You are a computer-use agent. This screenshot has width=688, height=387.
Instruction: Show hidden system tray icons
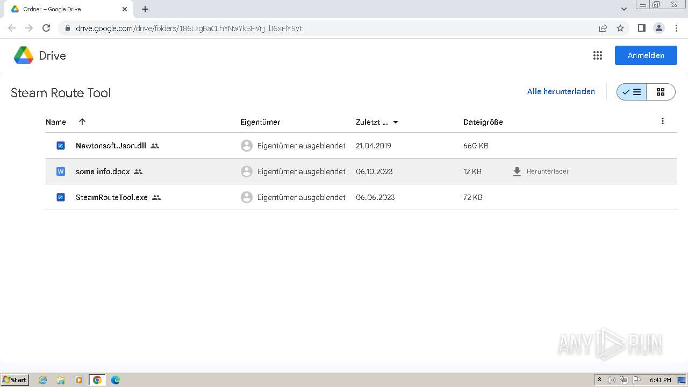click(x=600, y=379)
